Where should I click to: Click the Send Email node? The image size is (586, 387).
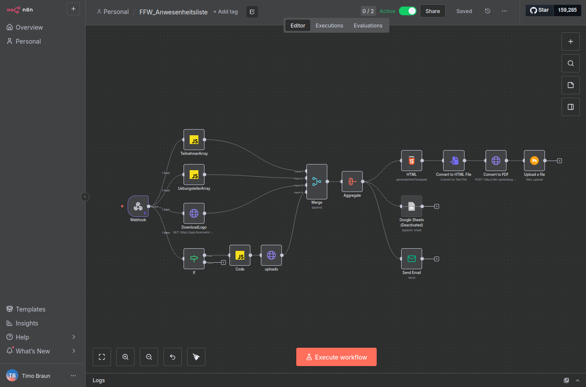412,259
